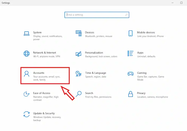The height and width of the screenshot is (131, 187).
Task: Maximize the Settings window
Action: click(x=181, y=3)
